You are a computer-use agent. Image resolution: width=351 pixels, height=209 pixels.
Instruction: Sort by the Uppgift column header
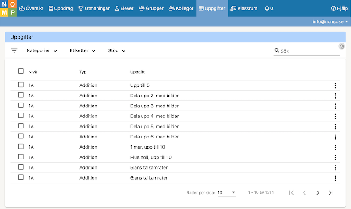point(137,72)
